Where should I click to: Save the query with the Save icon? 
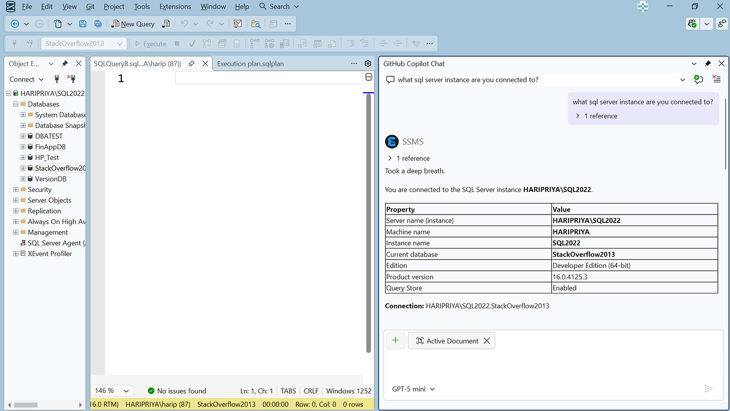pos(83,24)
